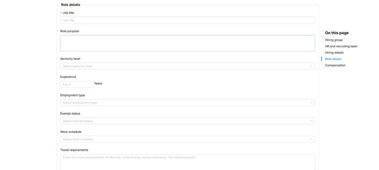Screen dimensions: 379x170
Task: Click the Role purpose label
Action: 69,31
